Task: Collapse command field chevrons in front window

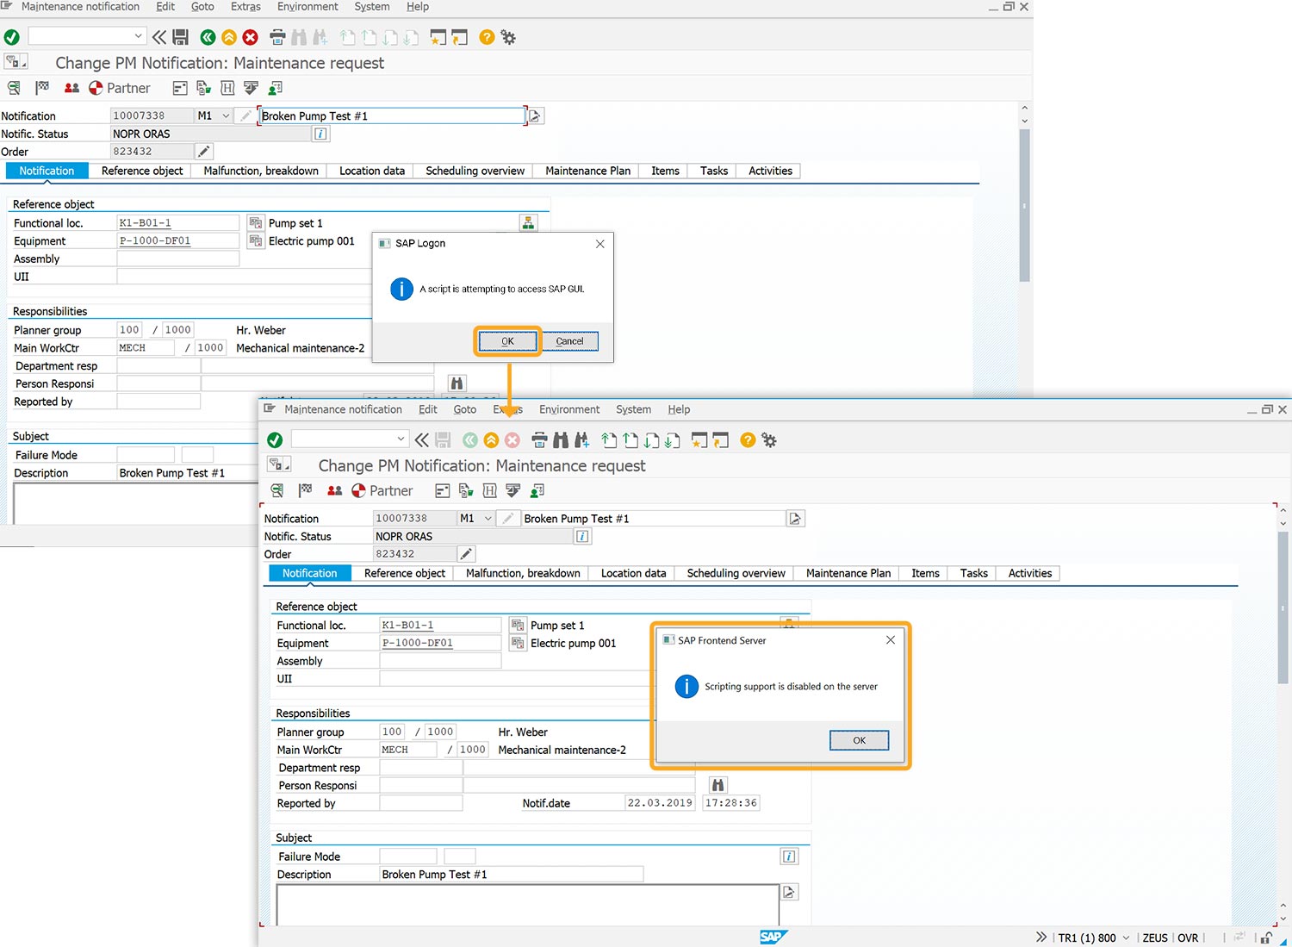Action: [x=422, y=440]
